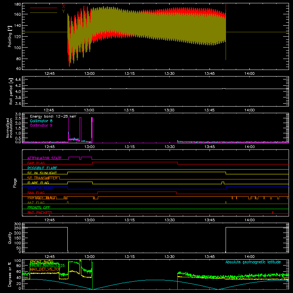Screen dimensions: 293x293
Task: Click the 'Collimator 8' legend entry
Action: click(41, 121)
